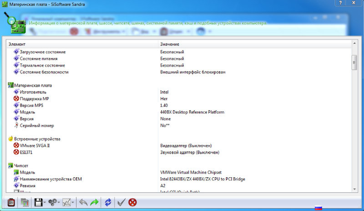Screen dimensions: 364x211
Task: Refresh data with the blue arrows icon
Action: pyautogui.click(x=108, y=202)
